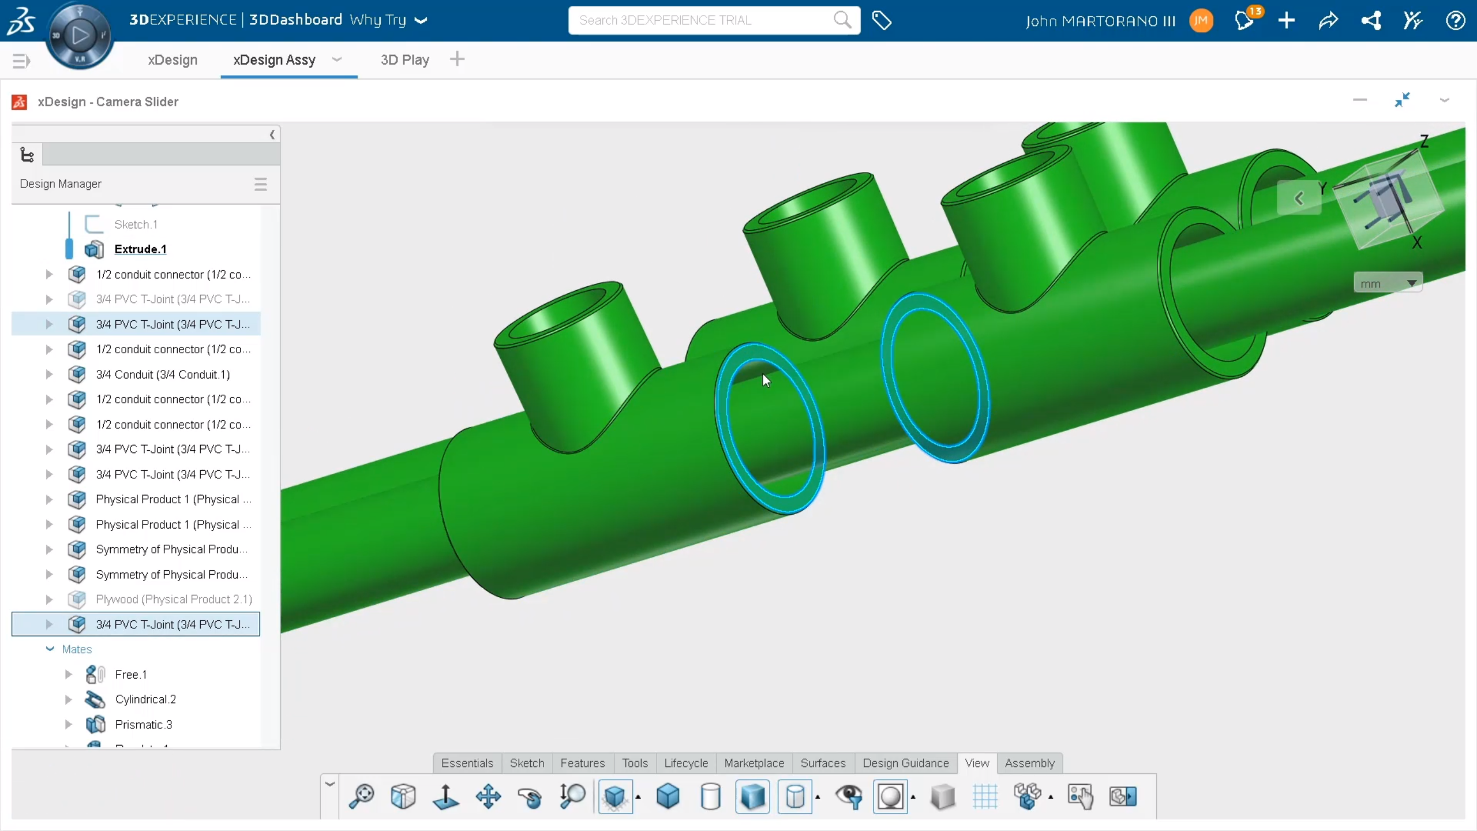Expand the Cylindrical.2 mate

click(68, 699)
